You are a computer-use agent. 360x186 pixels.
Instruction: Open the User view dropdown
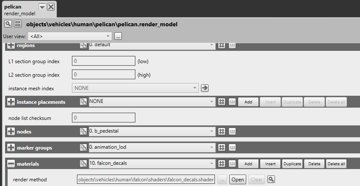(x=69, y=36)
